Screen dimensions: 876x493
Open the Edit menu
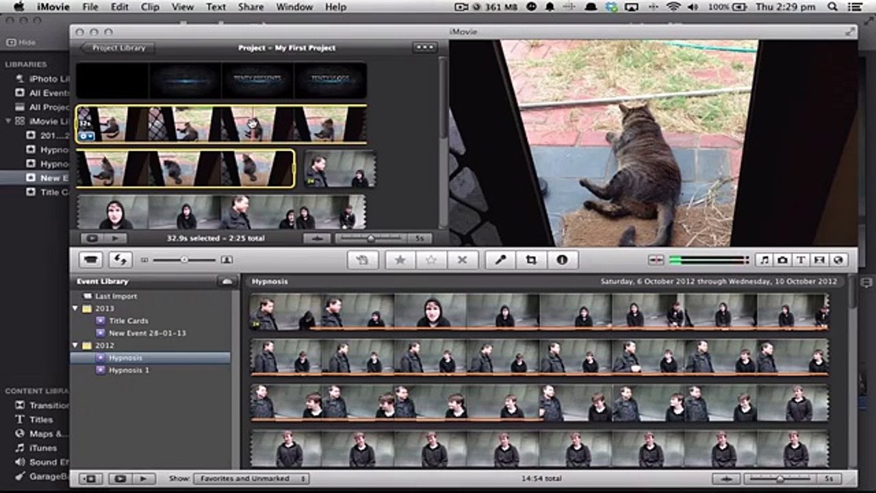[120, 7]
